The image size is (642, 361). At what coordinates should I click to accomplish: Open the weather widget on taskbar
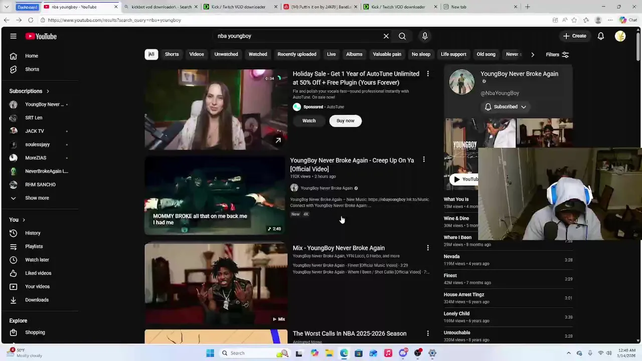[24, 353]
